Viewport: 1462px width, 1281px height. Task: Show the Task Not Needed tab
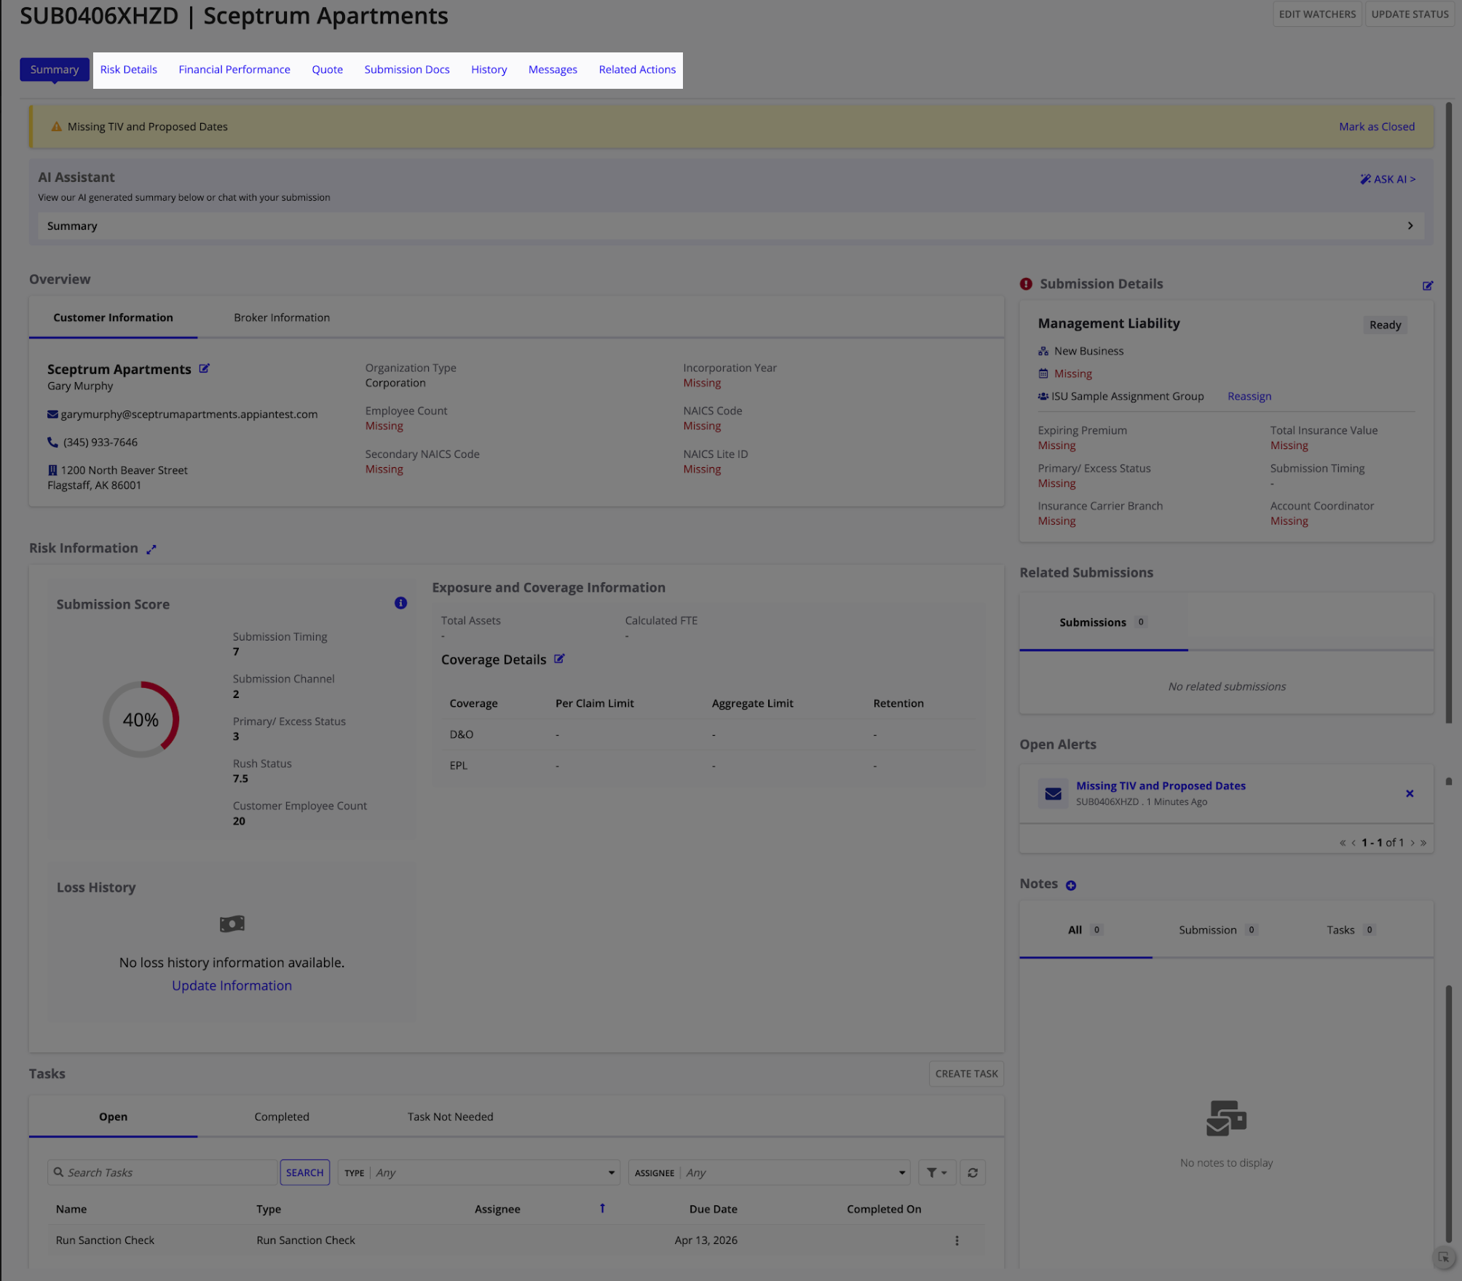click(x=450, y=1117)
